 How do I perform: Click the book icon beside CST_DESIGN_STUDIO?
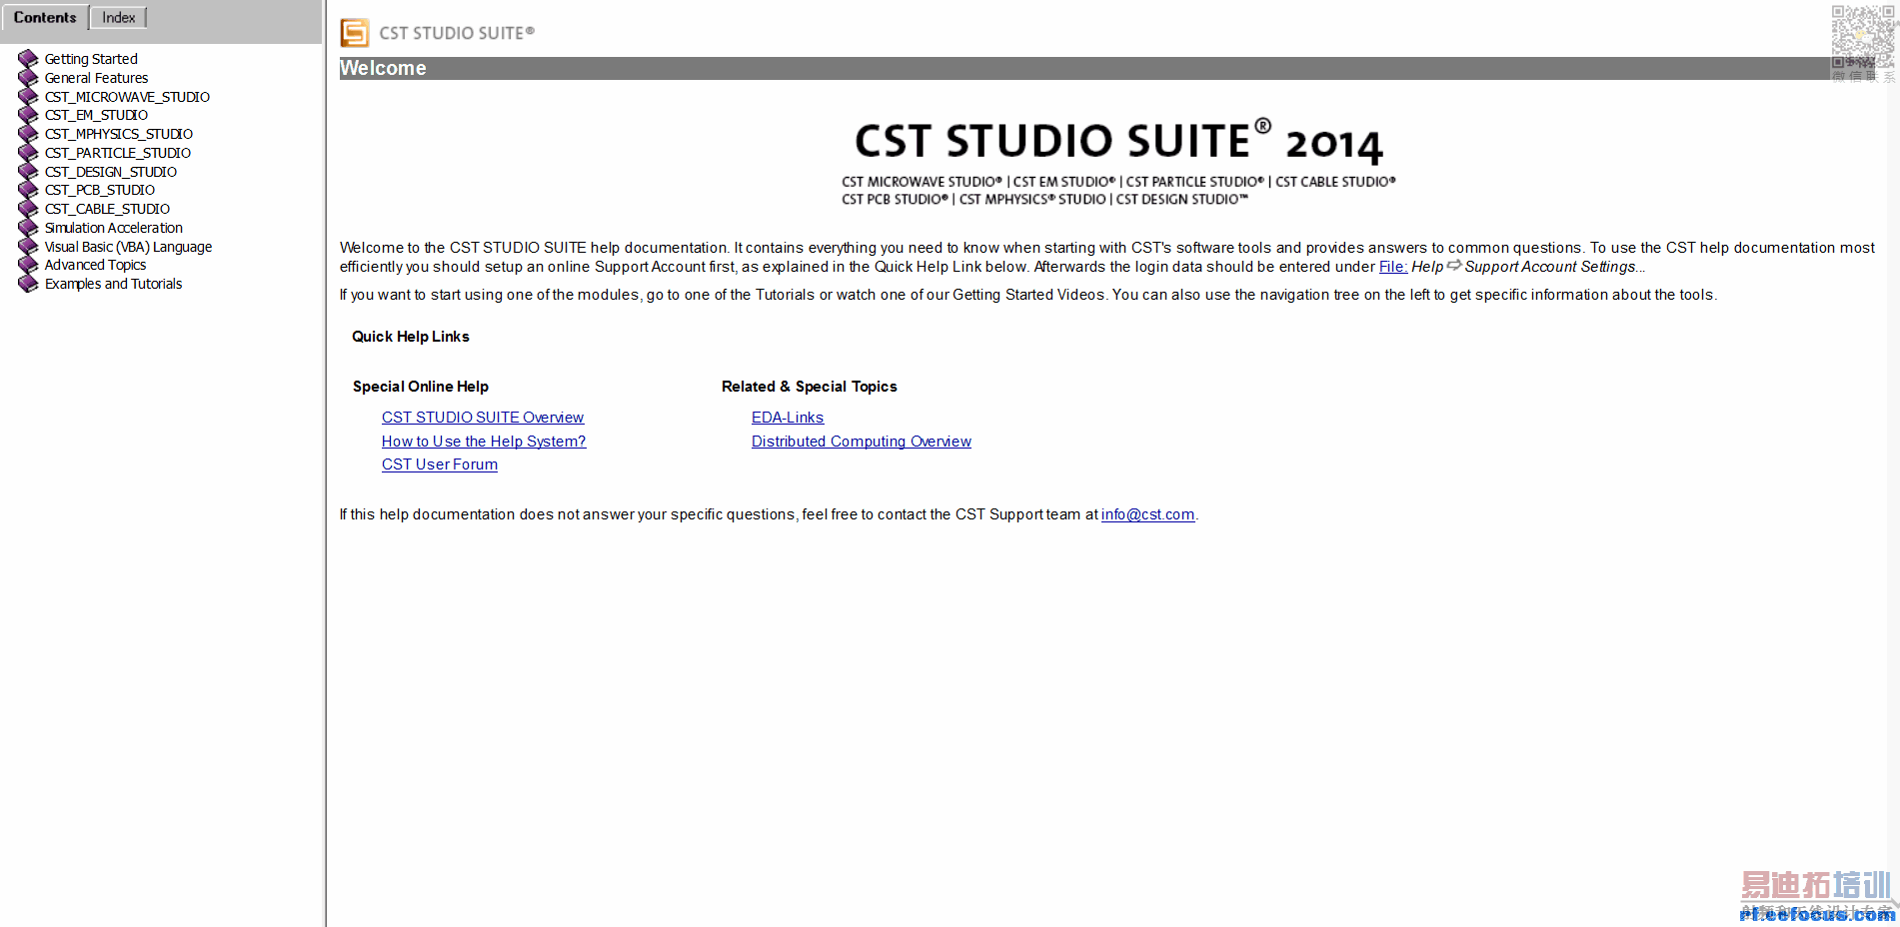point(28,172)
